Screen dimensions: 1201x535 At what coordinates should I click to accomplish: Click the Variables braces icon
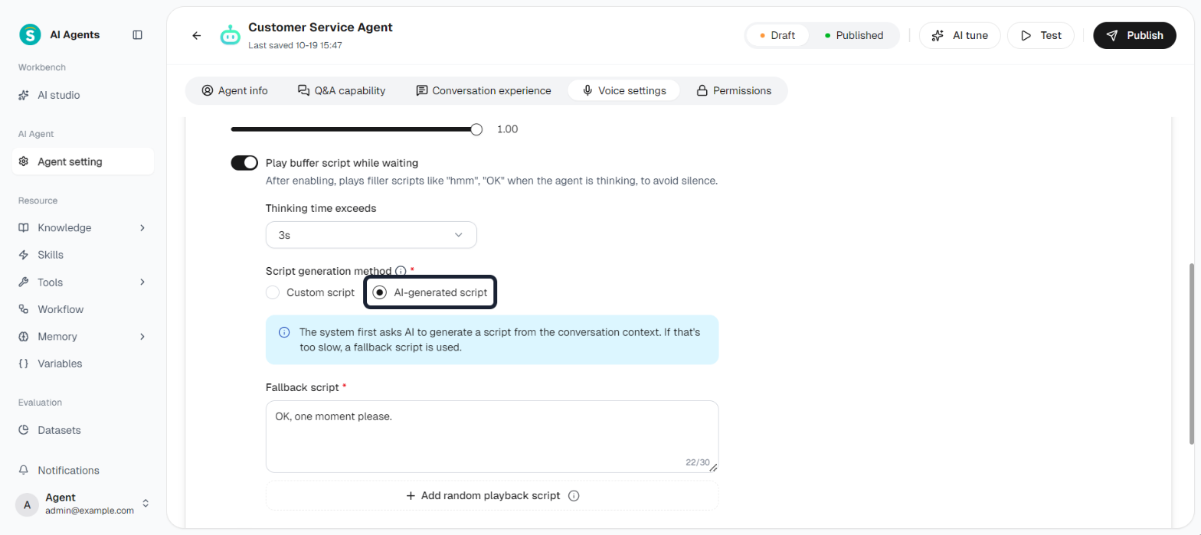[x=24, y=364]
